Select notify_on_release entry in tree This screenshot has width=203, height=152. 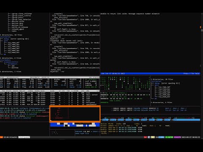click(20, 27)
